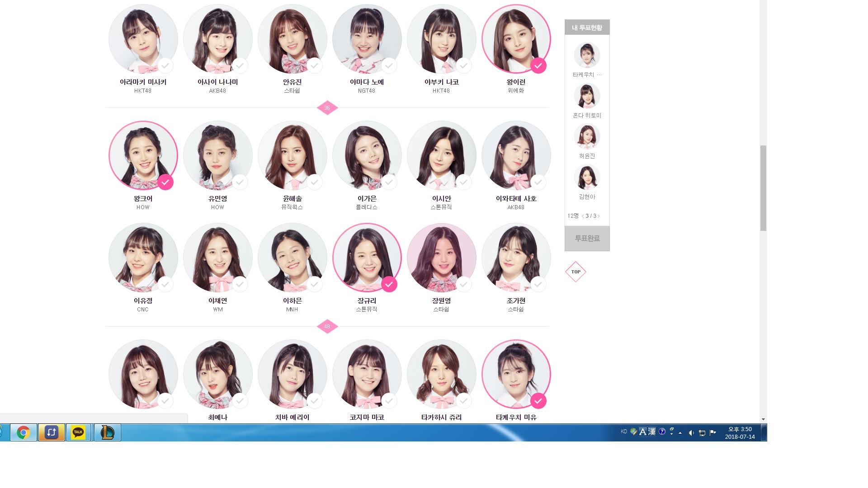This screenshot has height=488, width=868.
Task: Click the page vertical scrollbar thumb
Action: 763,188
